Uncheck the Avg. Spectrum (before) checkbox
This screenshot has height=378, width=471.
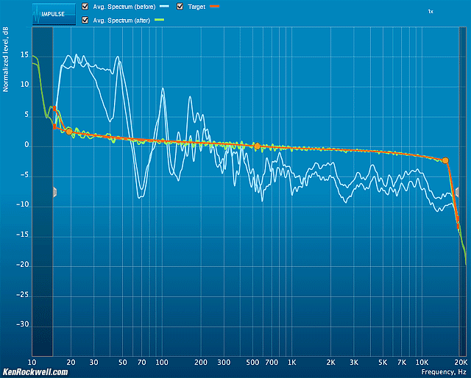tap(85, 7)
